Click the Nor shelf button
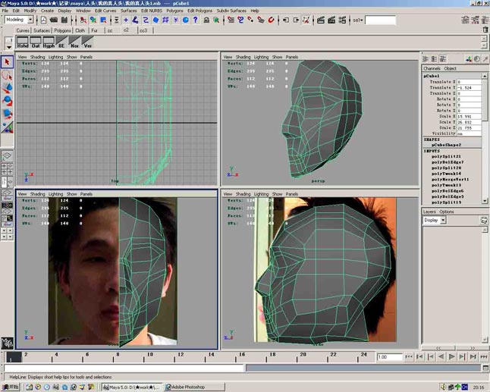The image size is (490, 392). pos(74,42)
